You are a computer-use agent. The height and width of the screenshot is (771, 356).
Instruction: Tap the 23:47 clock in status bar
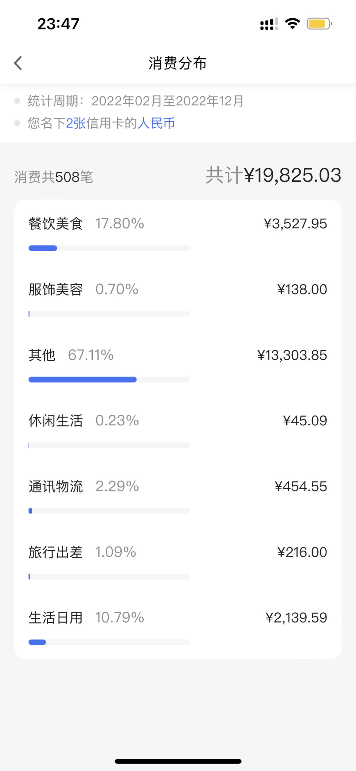58,24
